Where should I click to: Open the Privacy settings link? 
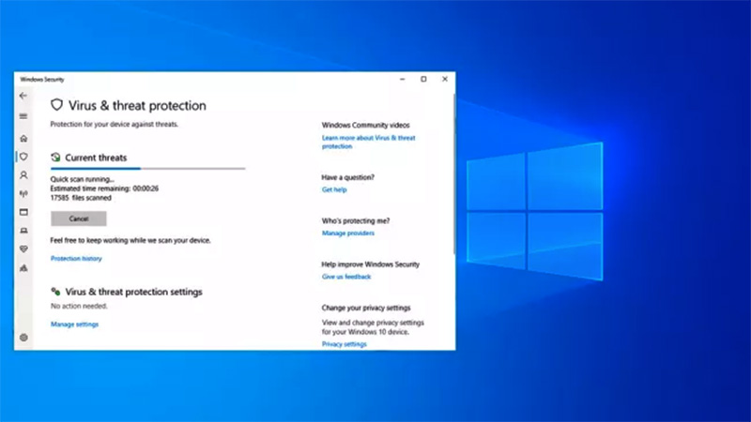(344, 344)
